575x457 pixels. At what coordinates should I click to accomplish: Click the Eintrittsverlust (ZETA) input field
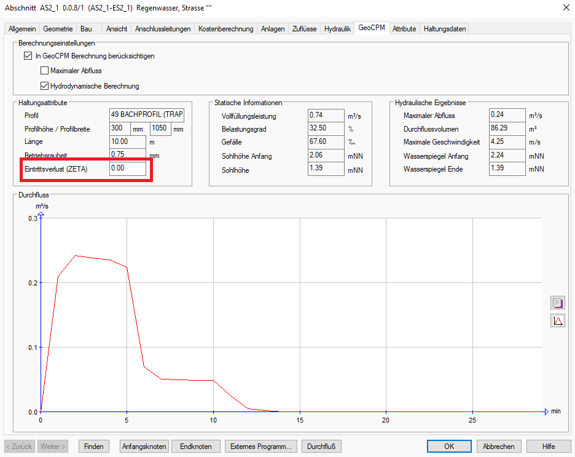[x=128, y=169]
